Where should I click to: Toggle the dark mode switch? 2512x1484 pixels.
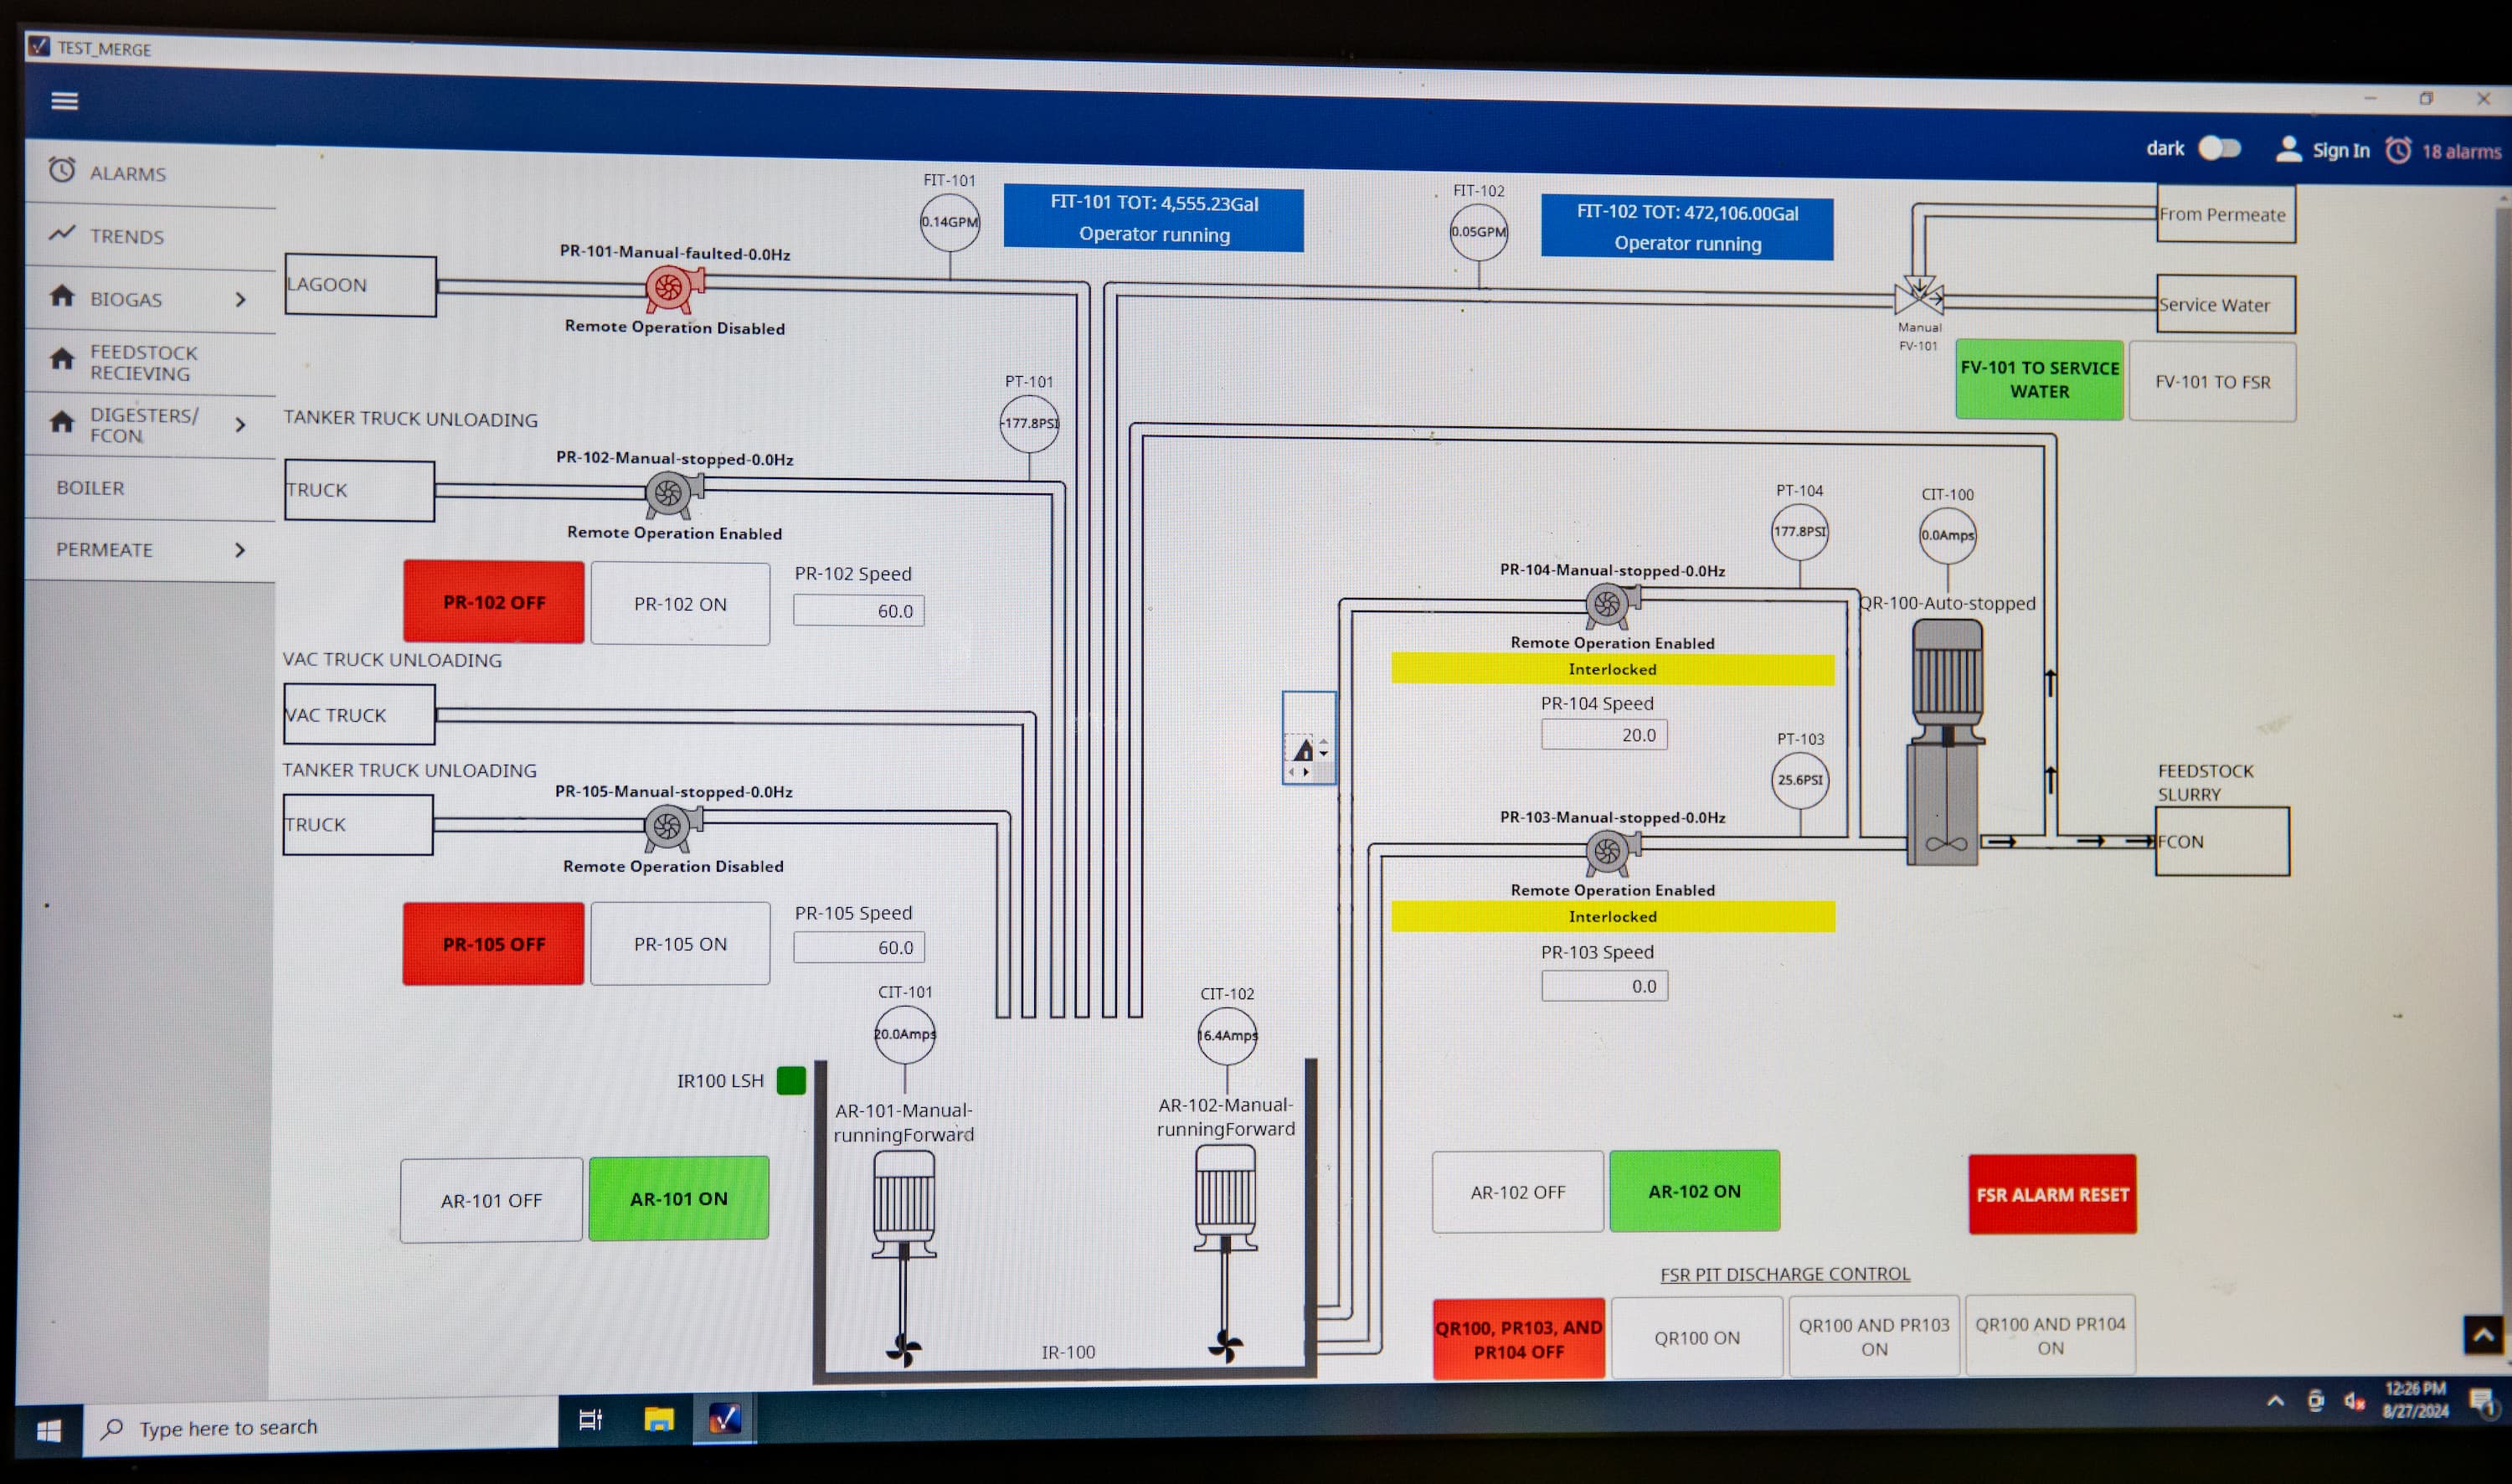point(2219,148)
